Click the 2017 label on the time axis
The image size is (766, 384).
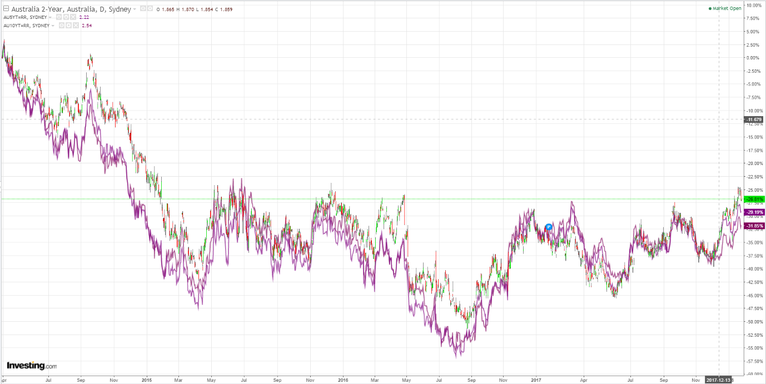coord(536,380)
